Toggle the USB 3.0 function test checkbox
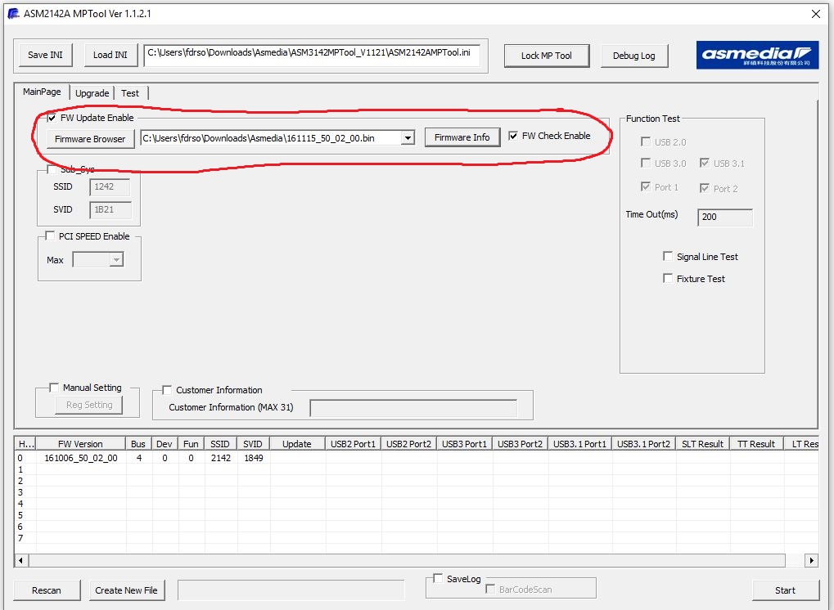Screen dimensions: 834x610 646,163
